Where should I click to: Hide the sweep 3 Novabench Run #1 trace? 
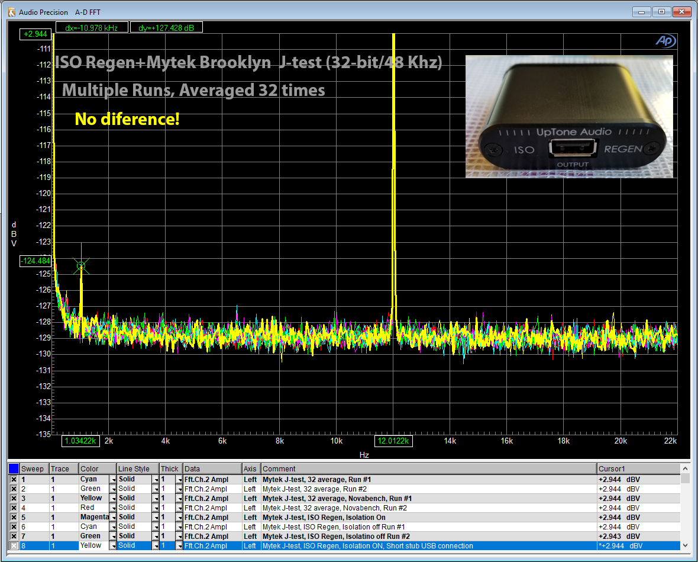pos(14,498)
